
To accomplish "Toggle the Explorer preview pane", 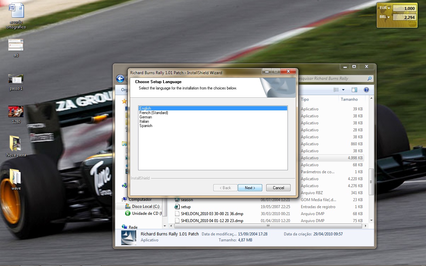I will click(x=354, y=90).
